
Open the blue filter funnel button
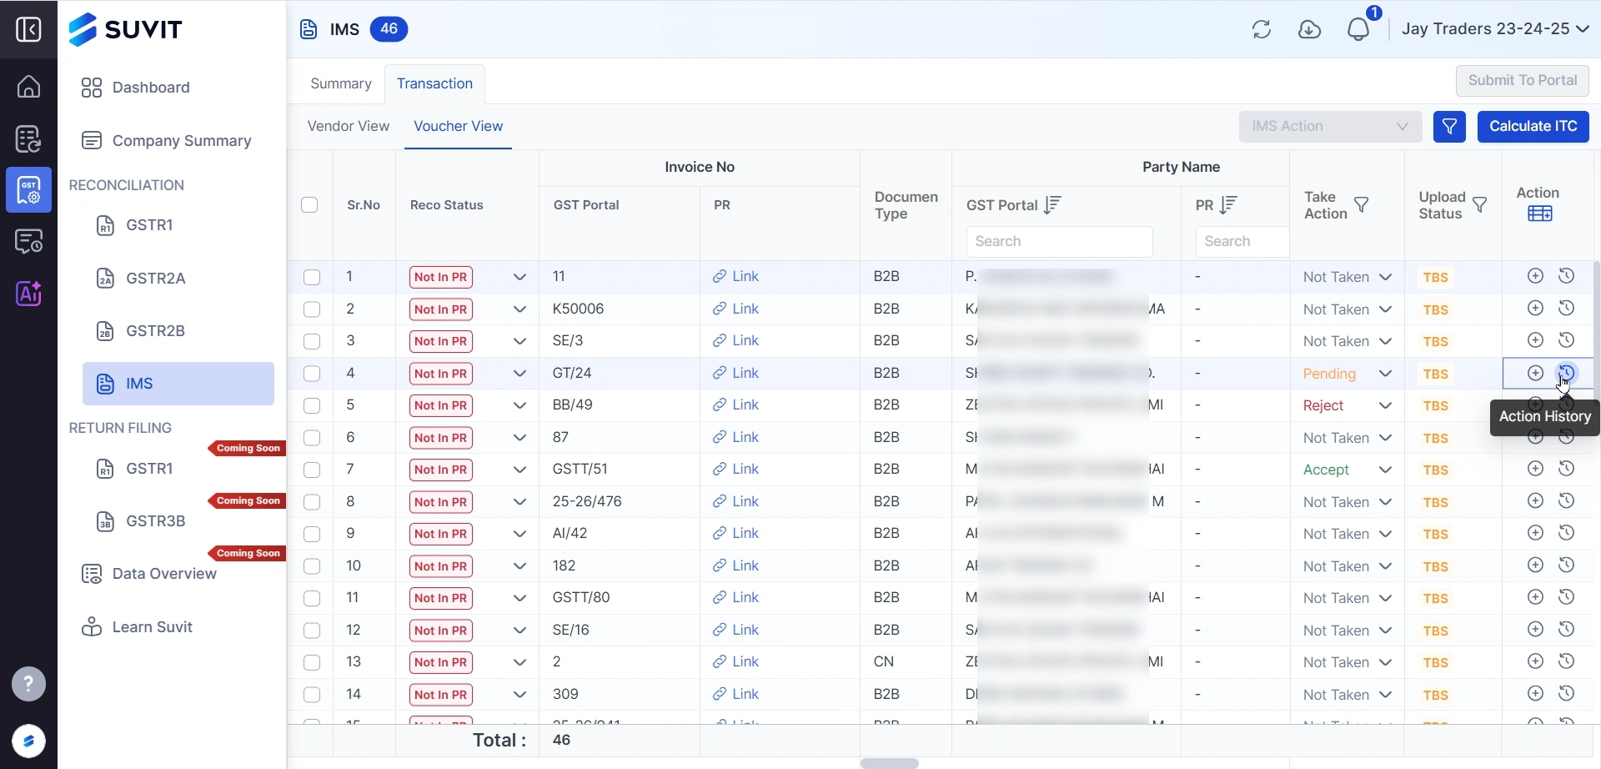[x=1449, y=127]
